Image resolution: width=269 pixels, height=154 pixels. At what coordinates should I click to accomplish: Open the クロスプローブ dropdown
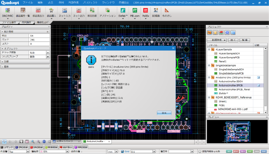click(x=48, y=57)
